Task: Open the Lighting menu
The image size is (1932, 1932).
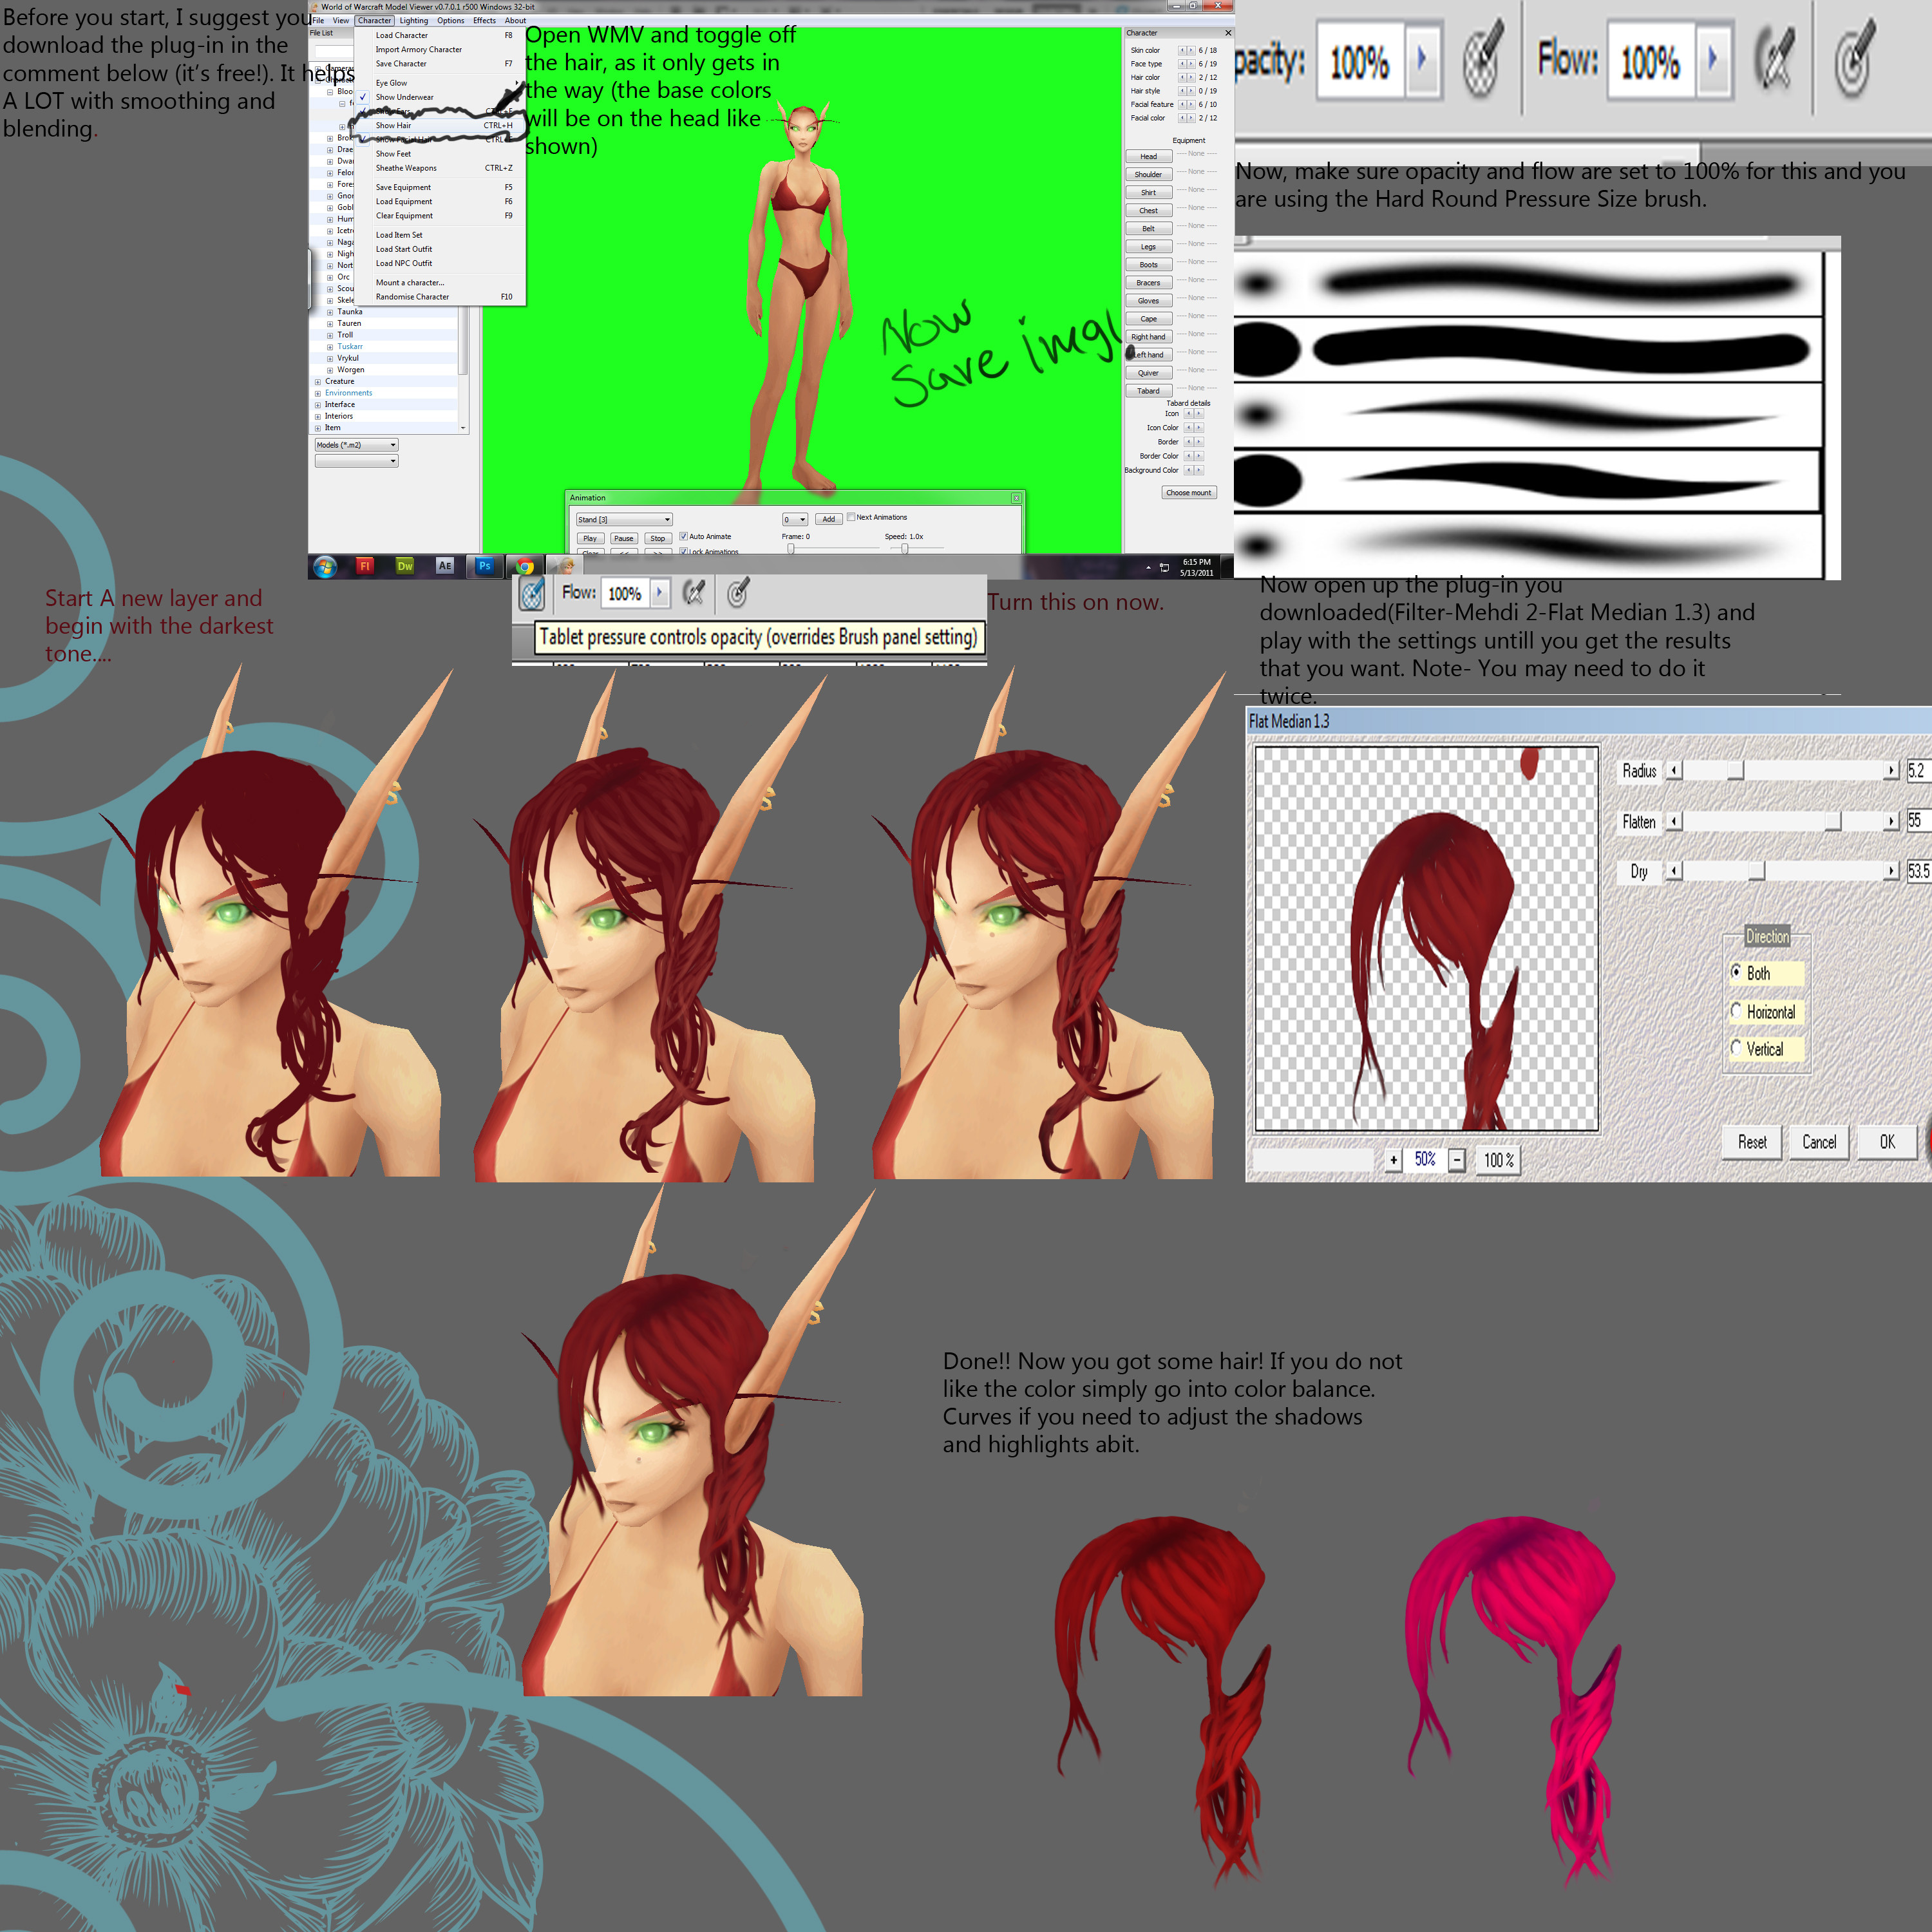Action: [x=413, y=20]
